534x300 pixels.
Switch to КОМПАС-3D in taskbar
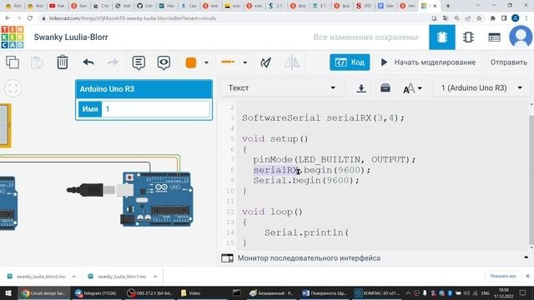(376, 293)
